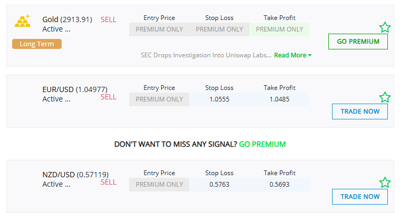Select NZD/USD Take Profit value 0.5693
Viewport: 400px width, 213px height.
pos(279,185)
